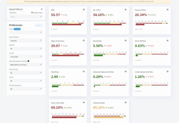This screenshot has width=179, height=123.
Task: Open the Data Includes dropdown
Action: [26, 41]
